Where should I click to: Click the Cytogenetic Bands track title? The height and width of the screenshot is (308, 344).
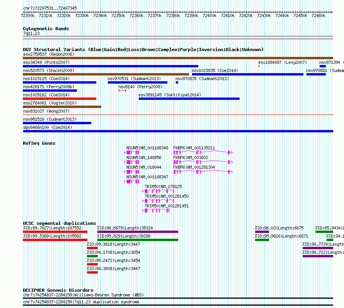point(46,29)
